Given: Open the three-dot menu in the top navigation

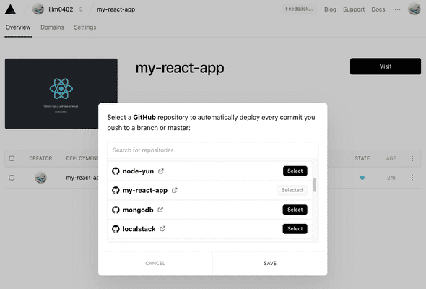Looking at the screenshot, I should point(397,9).
